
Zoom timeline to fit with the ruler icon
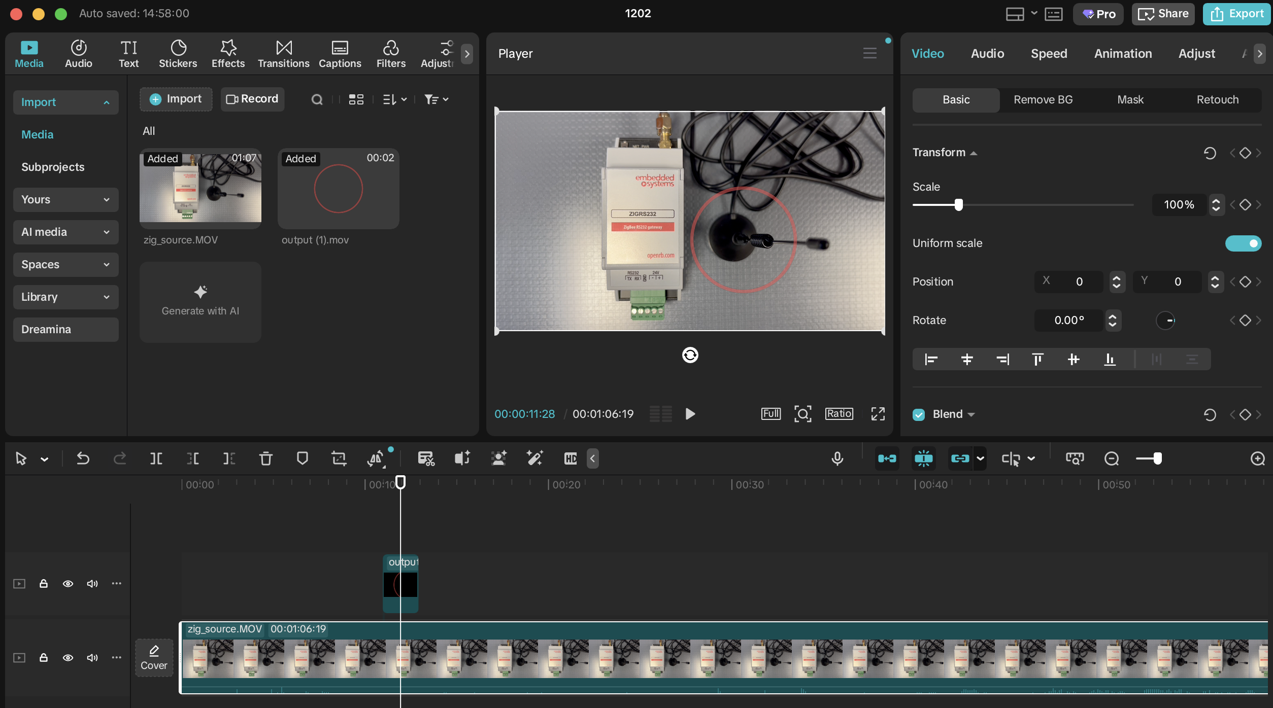coord(1075,458)
